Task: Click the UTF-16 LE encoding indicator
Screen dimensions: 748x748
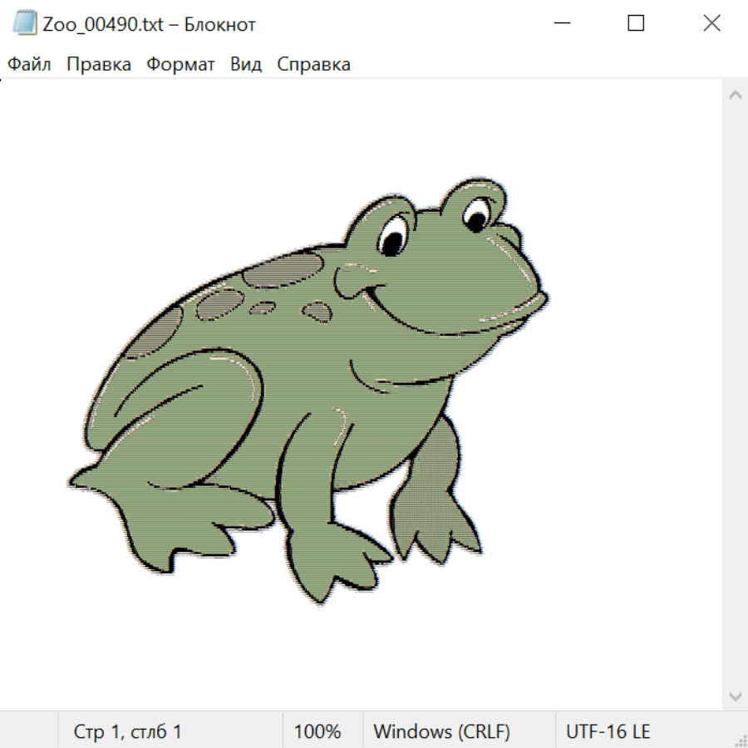Action: point(608,731)
